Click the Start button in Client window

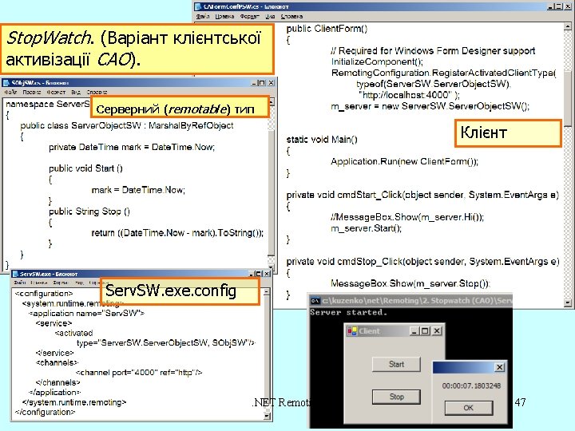[x=396, y=364]
